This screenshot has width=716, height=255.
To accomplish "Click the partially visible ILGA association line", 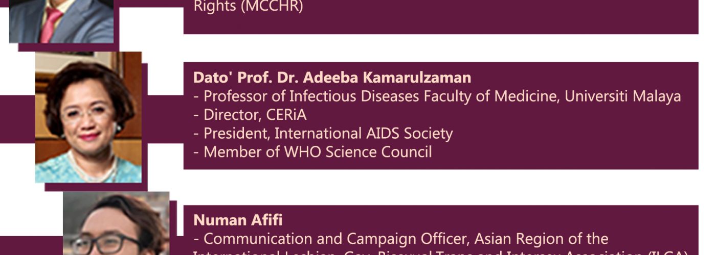I will [x=440, y=253].
